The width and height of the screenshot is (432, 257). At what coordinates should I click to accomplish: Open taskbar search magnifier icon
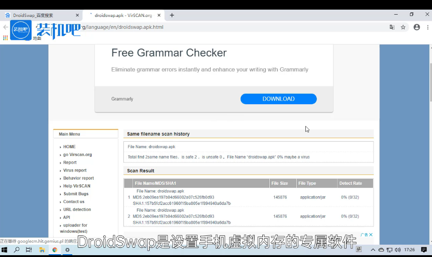click(x=17, y=250)
